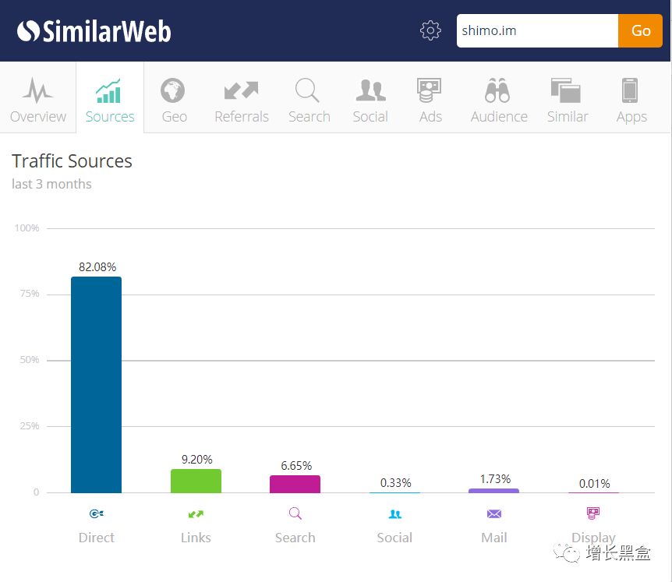672x582 pixels.
Task: Click the shimo.im search input field
Action: (536, 31)
